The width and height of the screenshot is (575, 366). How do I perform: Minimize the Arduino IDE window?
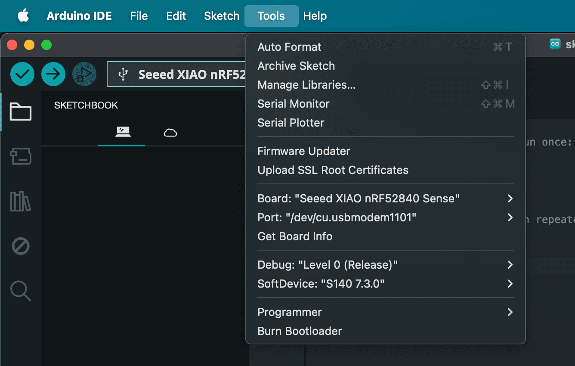(x=29, y=45)
